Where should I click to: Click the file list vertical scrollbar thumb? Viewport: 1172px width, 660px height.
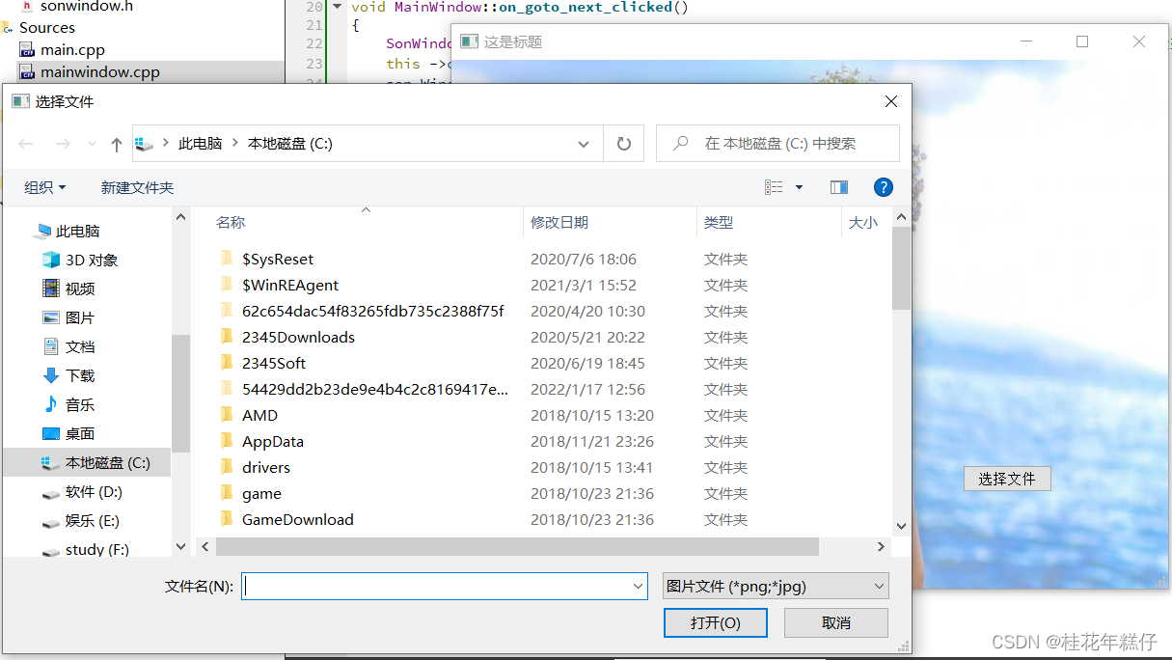point(901,268)
